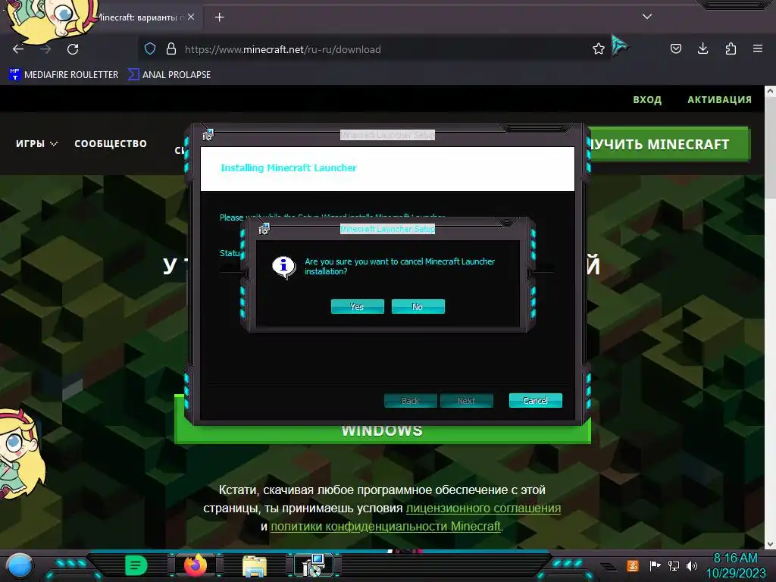Open the green notes app in taskbar
776x582 pixels.
pyautogui.click(x=136, y=565)
